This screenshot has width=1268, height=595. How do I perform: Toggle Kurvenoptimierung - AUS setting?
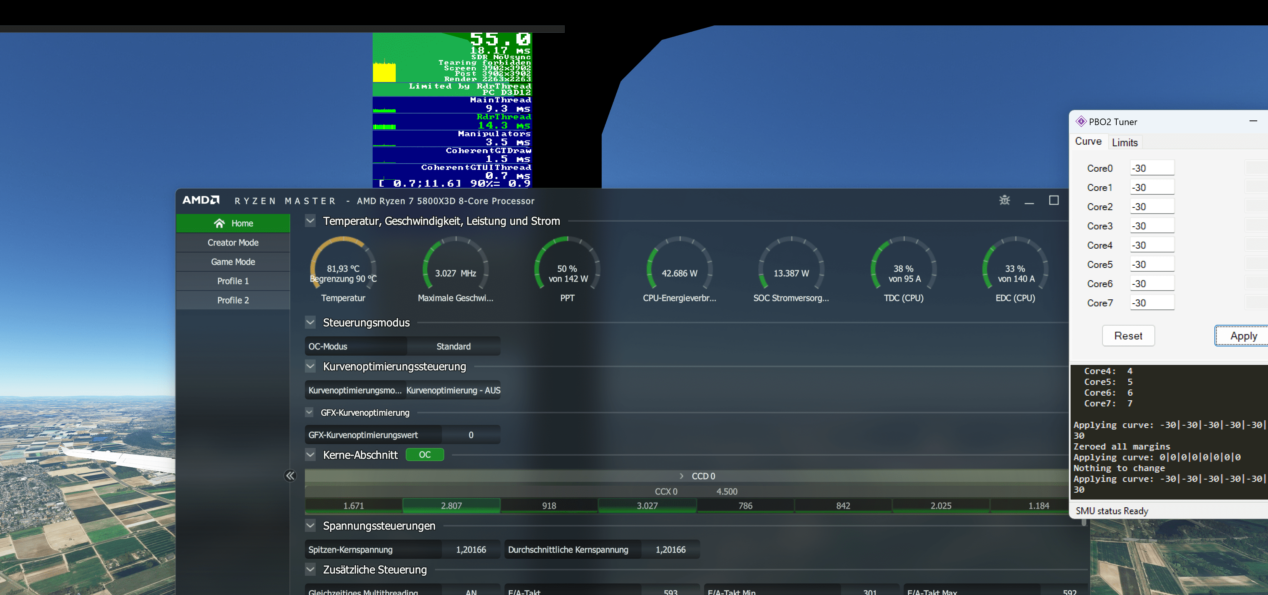[453, 390]
